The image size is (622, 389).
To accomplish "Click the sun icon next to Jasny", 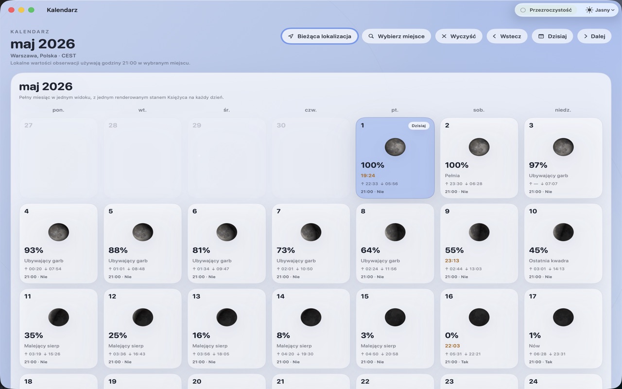I will 589,10.
